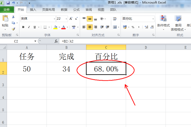Toggle align text left
Image resolution: width=191 pixels, height=127 pixels.
(84, 27)
